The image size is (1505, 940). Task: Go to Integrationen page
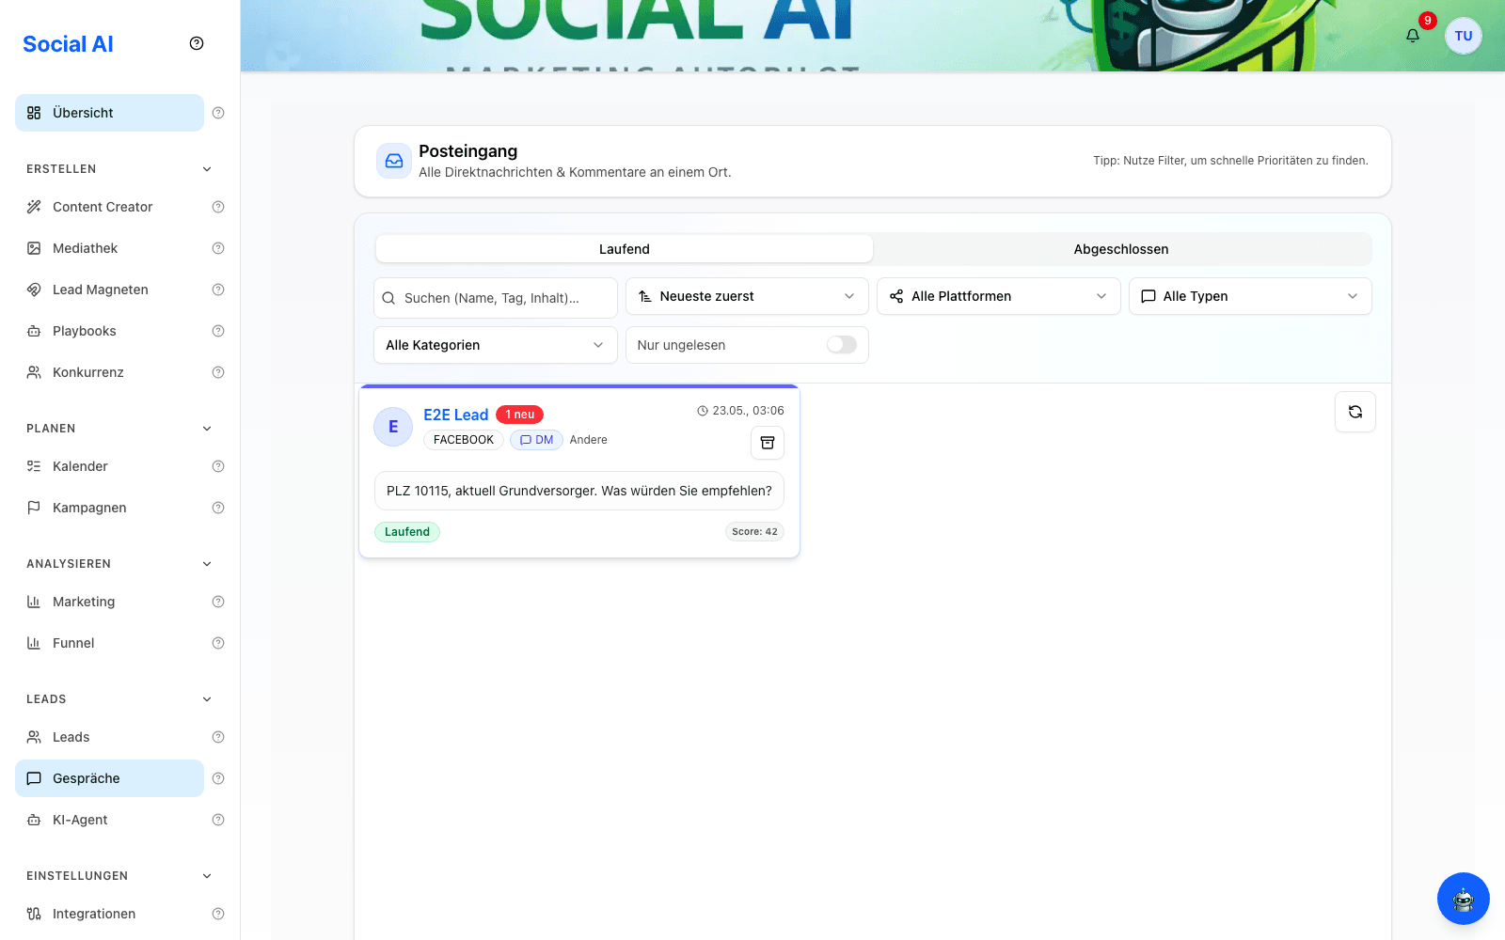[x=109, y=914]
